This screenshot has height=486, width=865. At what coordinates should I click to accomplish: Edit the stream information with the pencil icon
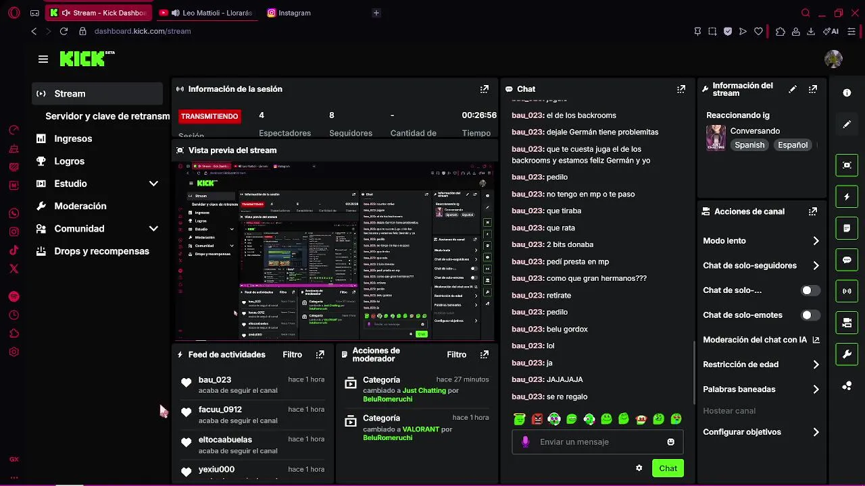point(793,89)
